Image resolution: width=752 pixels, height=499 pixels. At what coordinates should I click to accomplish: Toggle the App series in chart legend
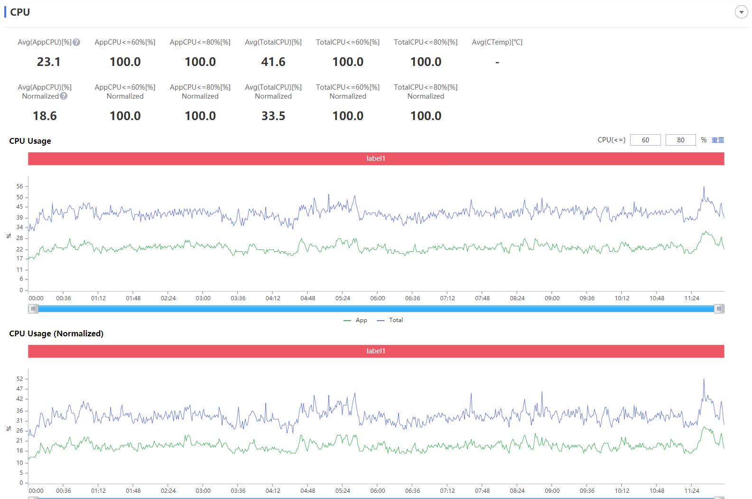pyautogui.click(x=355, y=320)
